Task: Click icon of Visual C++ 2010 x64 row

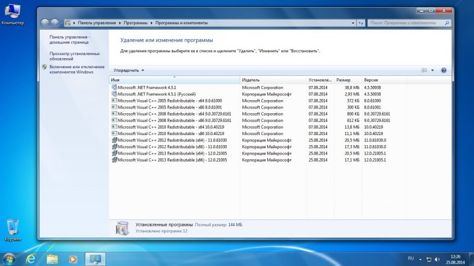Action: click(114, 127)
